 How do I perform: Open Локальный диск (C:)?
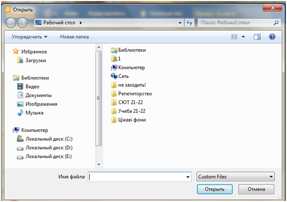[x=49, y=139]
